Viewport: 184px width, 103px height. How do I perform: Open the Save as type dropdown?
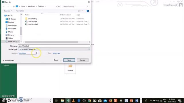(x=54, y=49)
